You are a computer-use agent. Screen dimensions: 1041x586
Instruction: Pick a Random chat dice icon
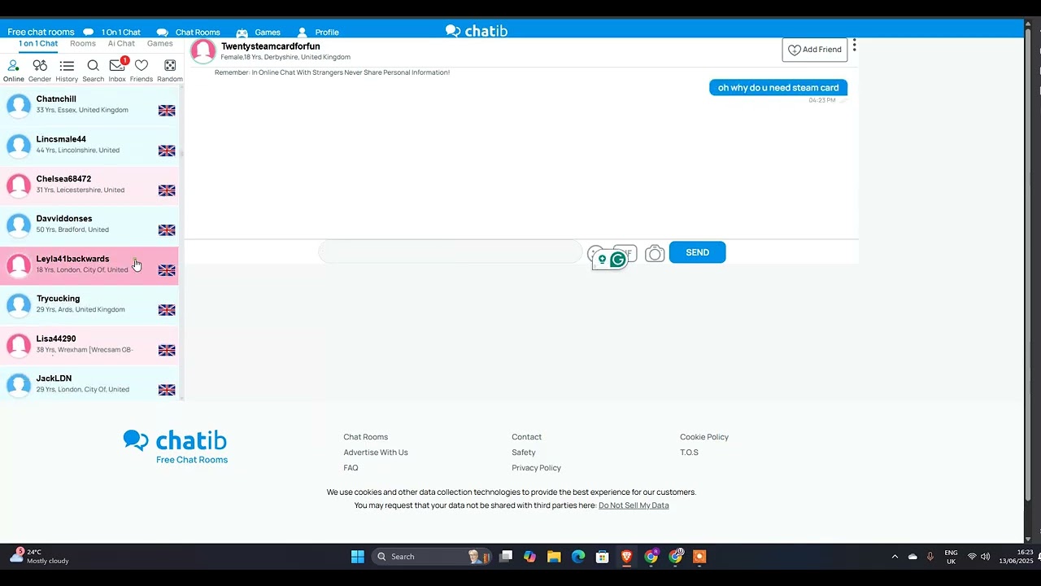(x=170, y=70)
